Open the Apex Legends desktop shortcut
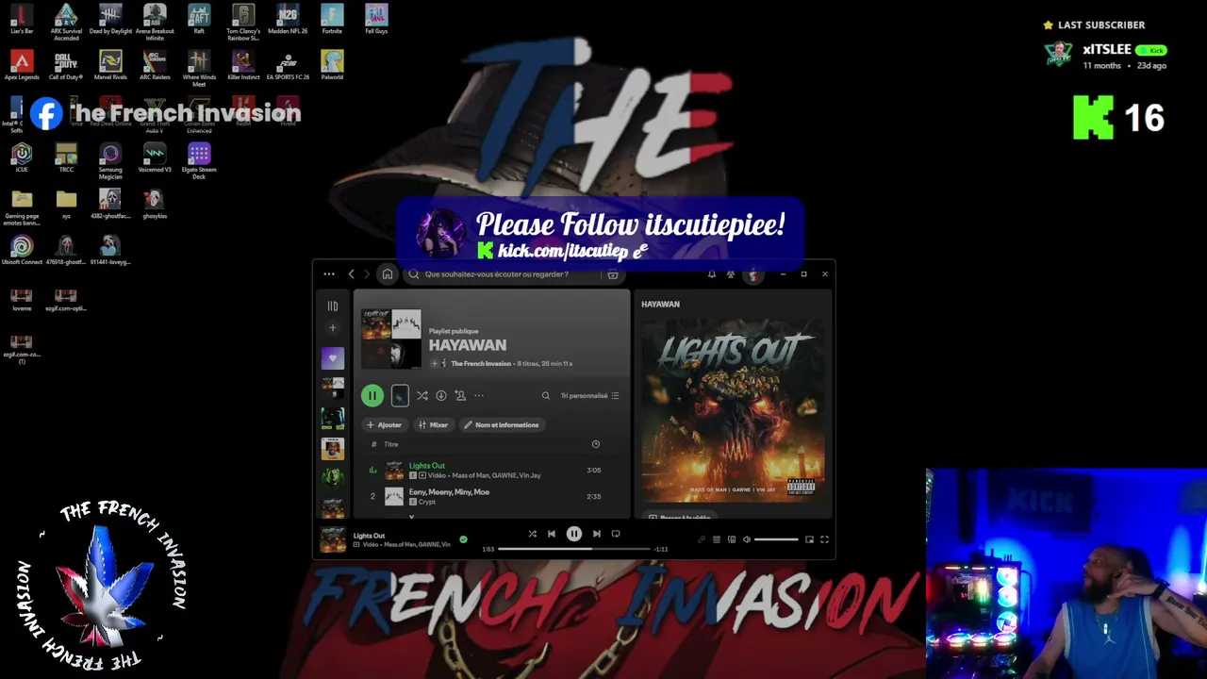1207x679 pixels. point(22,65)
